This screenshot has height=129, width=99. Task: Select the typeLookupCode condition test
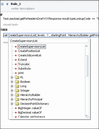click(51, 19)
